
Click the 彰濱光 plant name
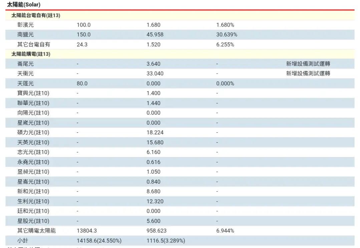coord(26,25)
